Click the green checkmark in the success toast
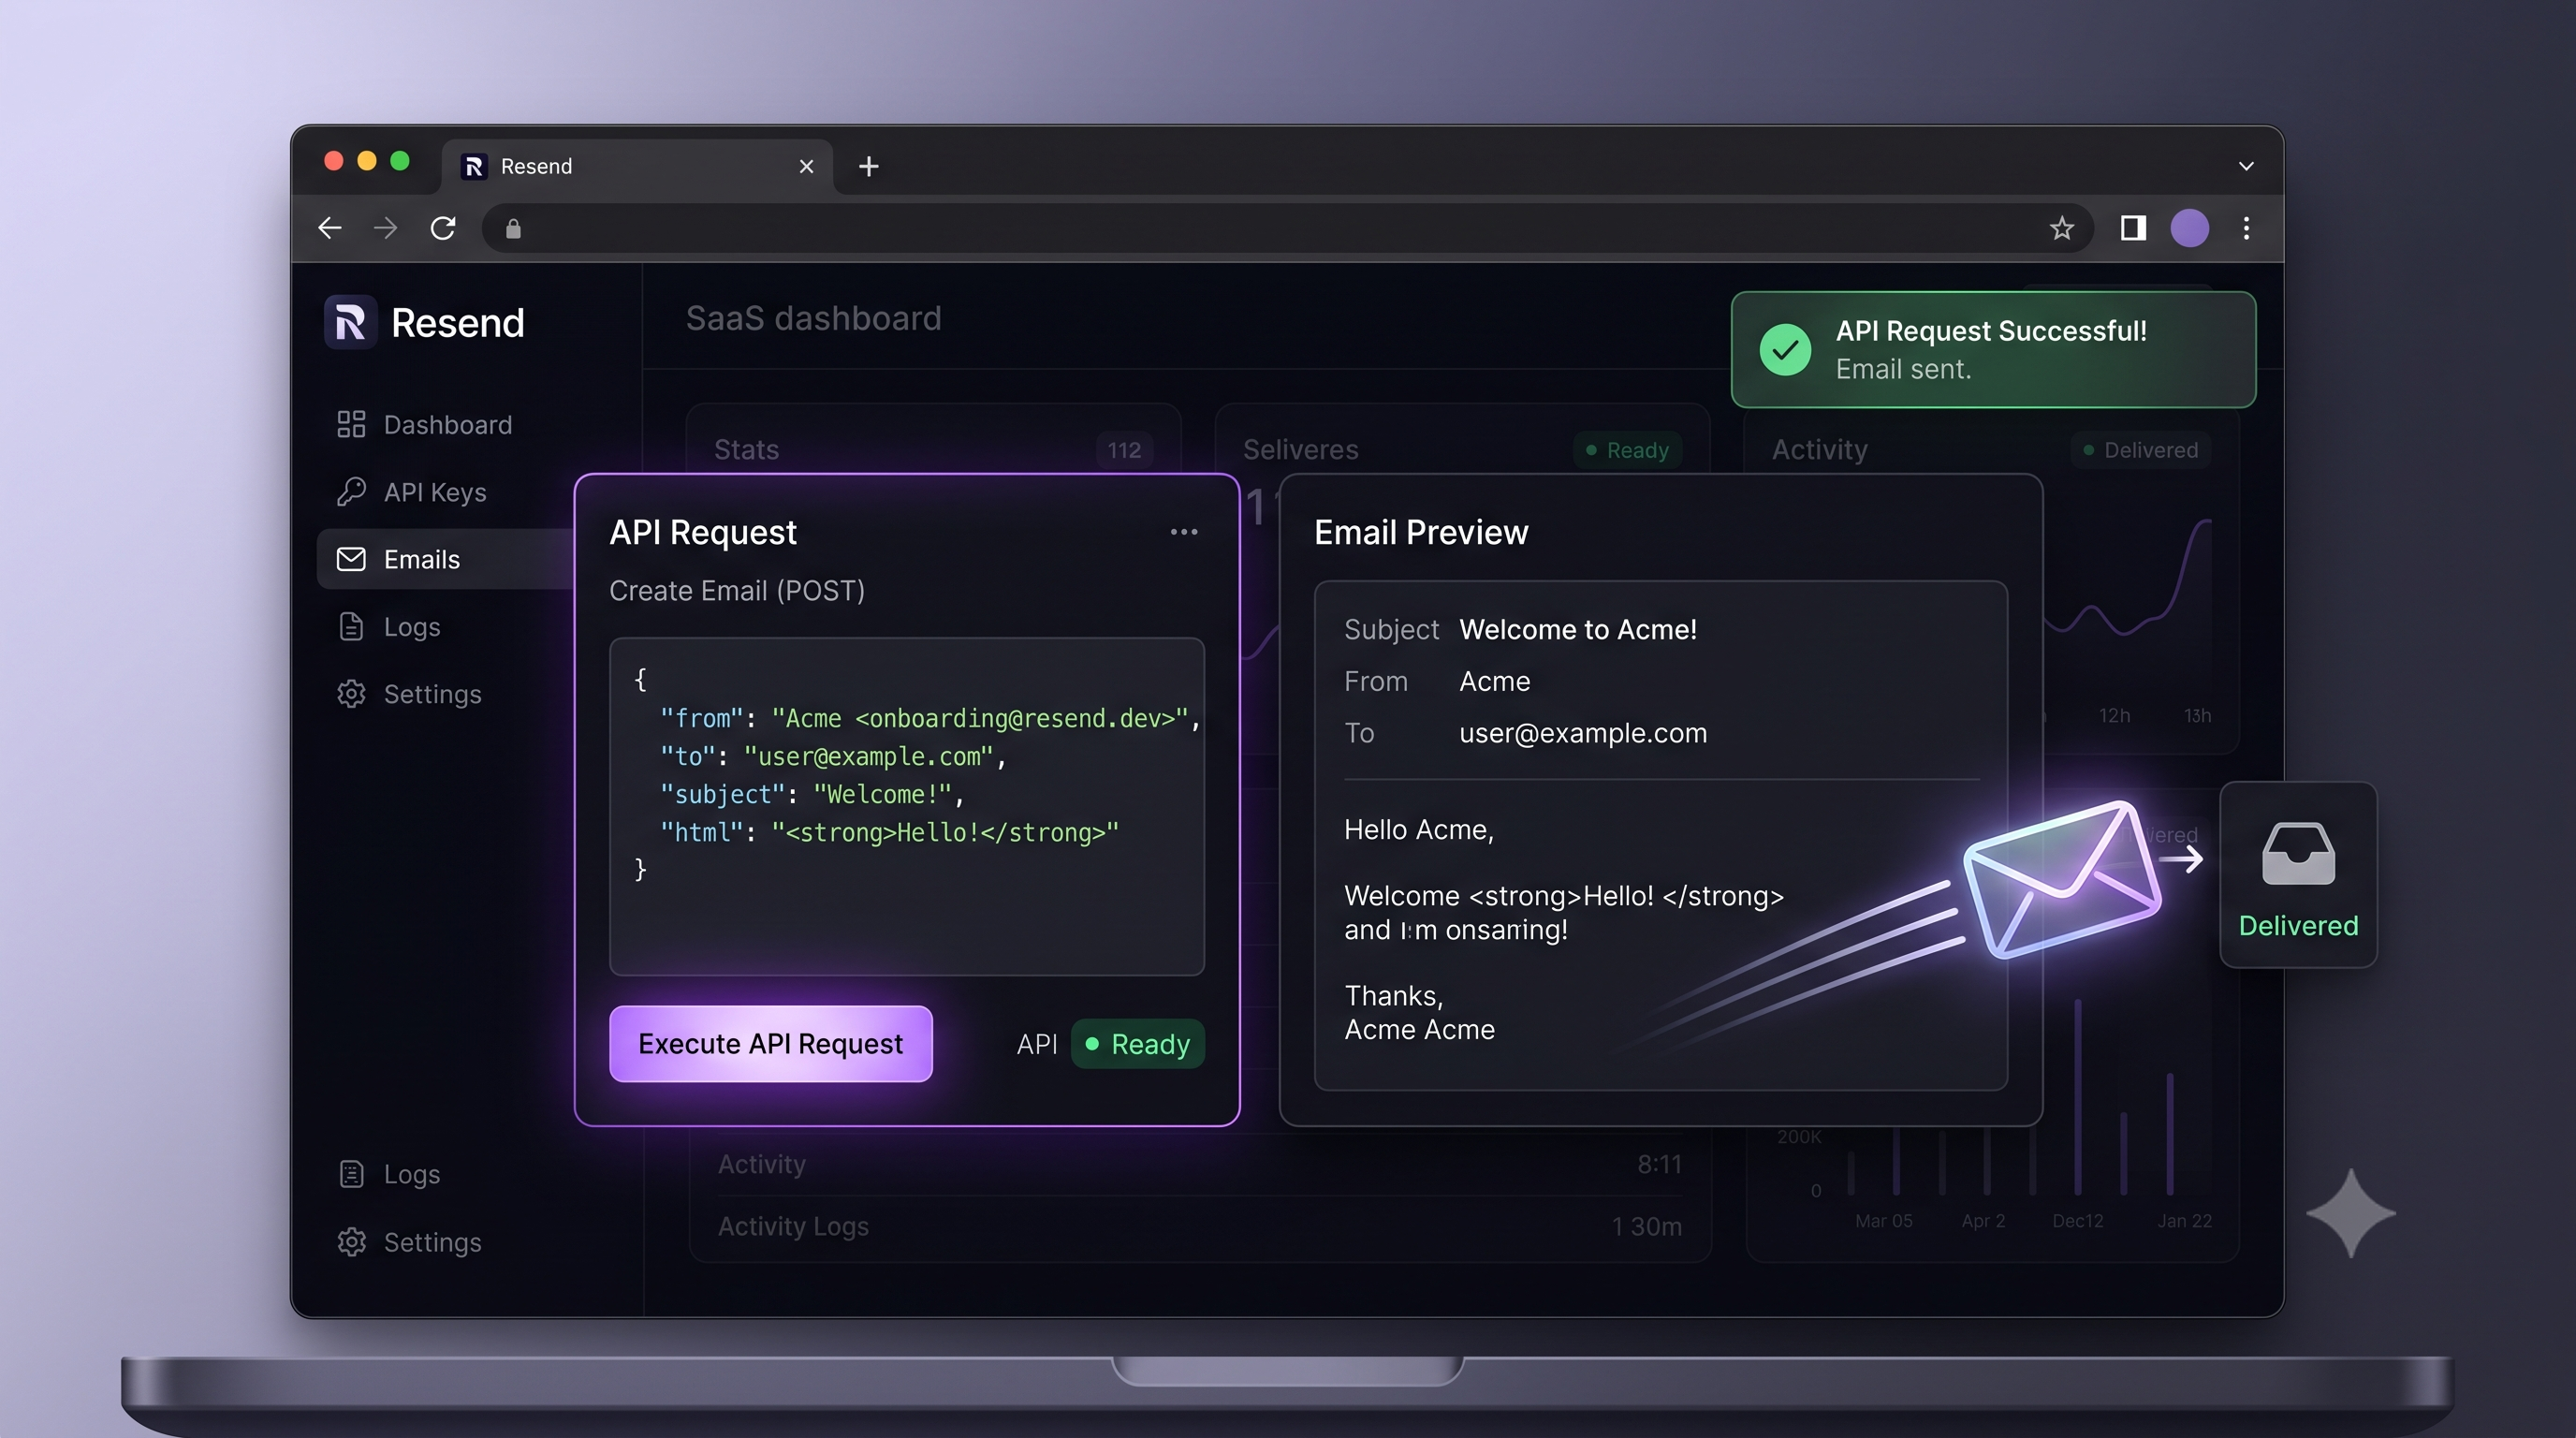Screen dimensions: 2576x1438 (1785, 350)
